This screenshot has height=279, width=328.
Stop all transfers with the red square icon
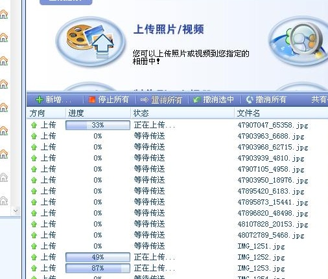(92, 100)
